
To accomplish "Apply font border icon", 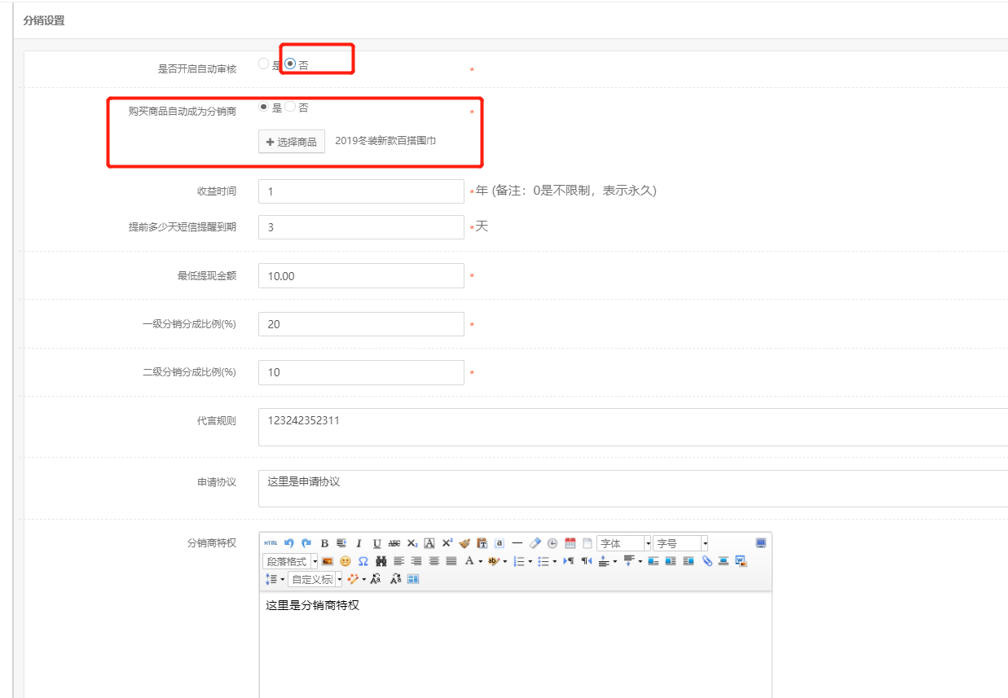I will click(x=429, y=543).
